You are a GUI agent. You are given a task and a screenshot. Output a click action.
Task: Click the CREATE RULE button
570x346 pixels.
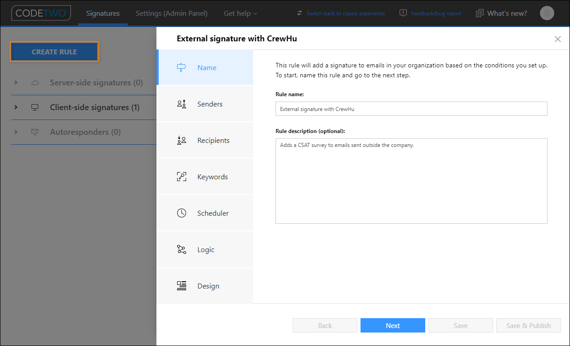click(54, 52)
